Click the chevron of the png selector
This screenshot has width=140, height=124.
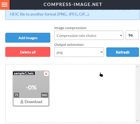pyautogui.click(x=102, y=52)
